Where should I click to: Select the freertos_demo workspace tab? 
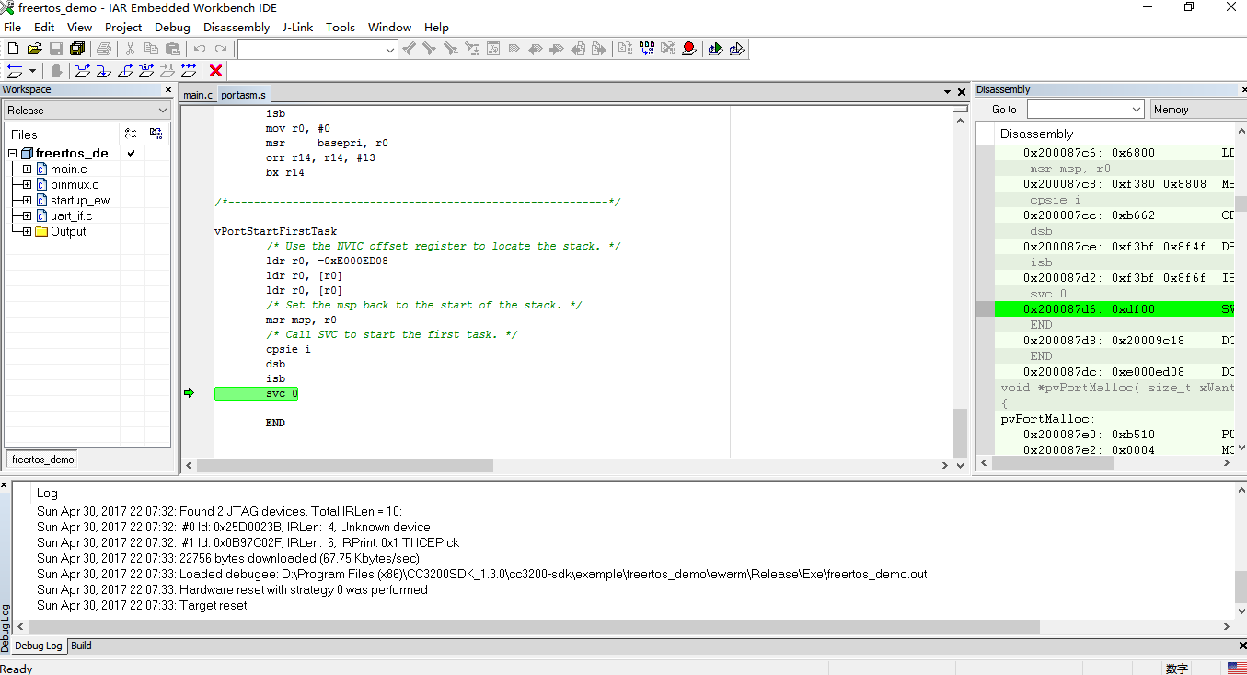pyautogui.click(x=43, y=459)
